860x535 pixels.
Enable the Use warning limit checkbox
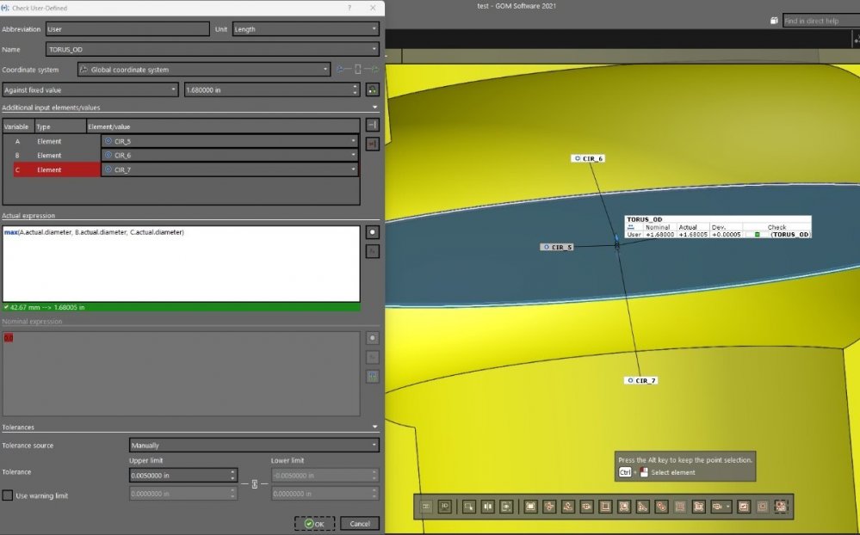pyautogui.click(x=8, y=495)
